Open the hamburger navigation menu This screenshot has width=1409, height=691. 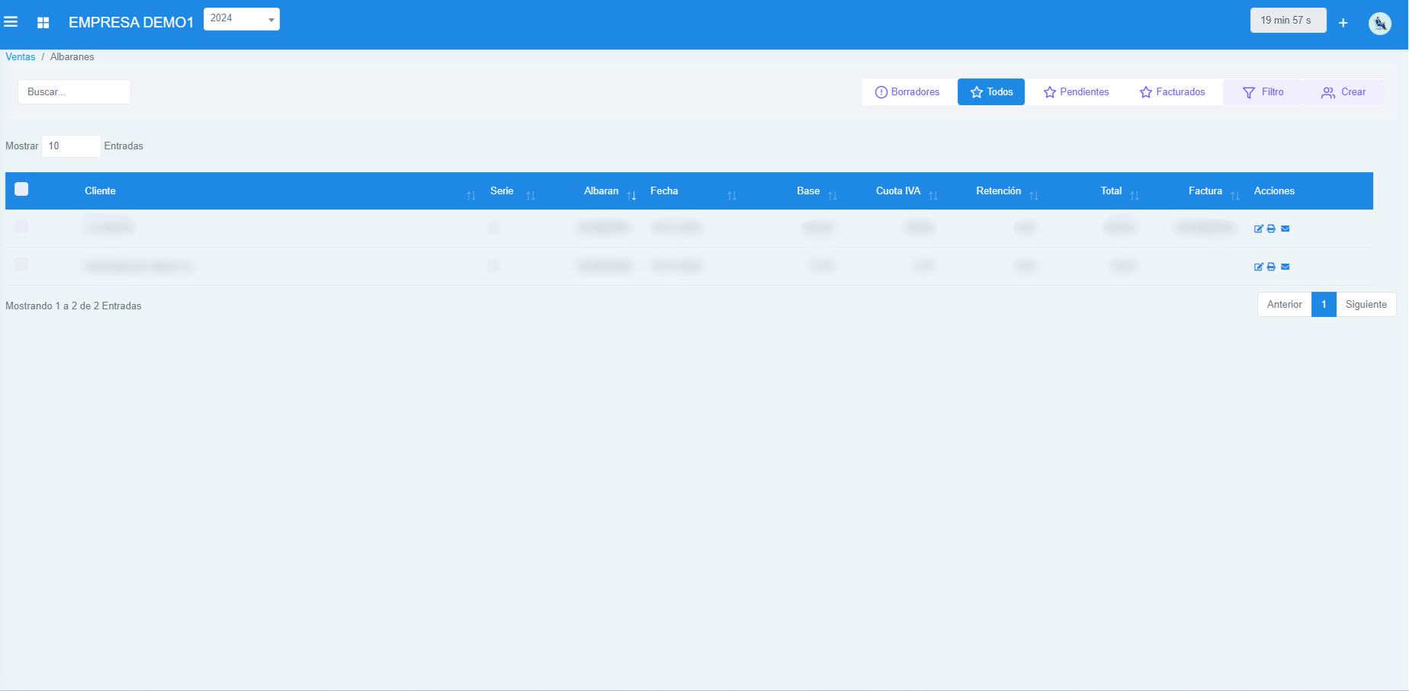[11, 22]
